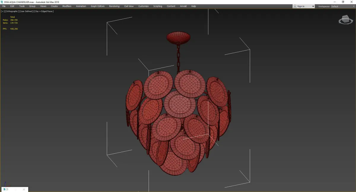Open the Content menu
Viewport: 356px width, 192px height.
pos(171,6)
